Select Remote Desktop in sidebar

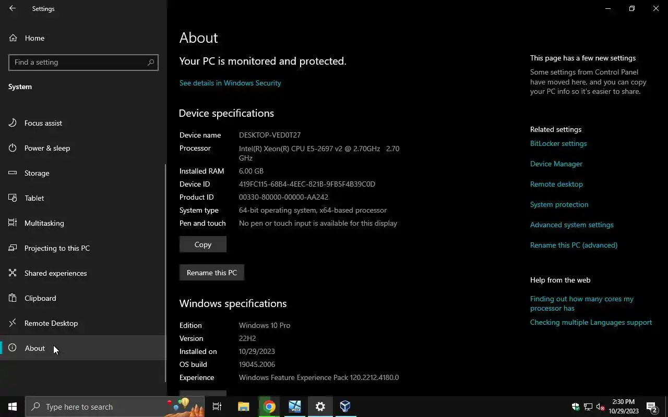[x=83, y=323]
